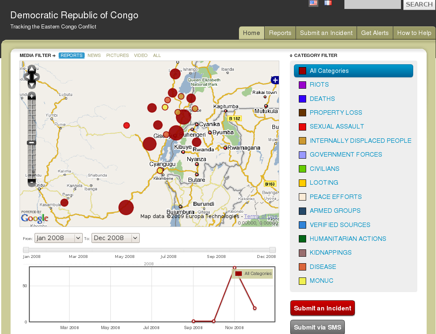Click the Submit via SMS button

click(318, 327)
